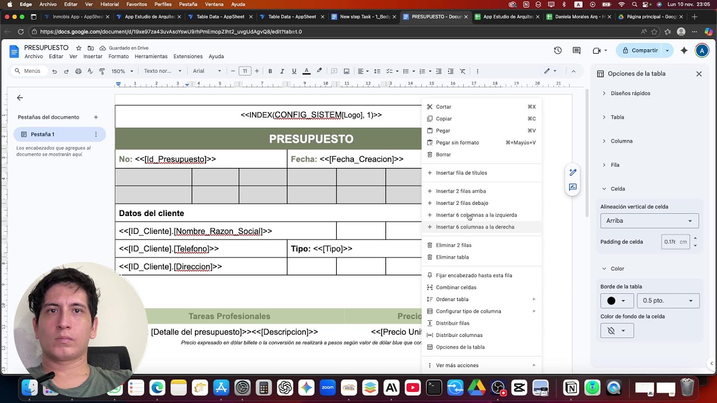The image size is (717, 403).
Task: Undo the last action in toolbar
Action: pyautogui.click(x=54, y=71)
